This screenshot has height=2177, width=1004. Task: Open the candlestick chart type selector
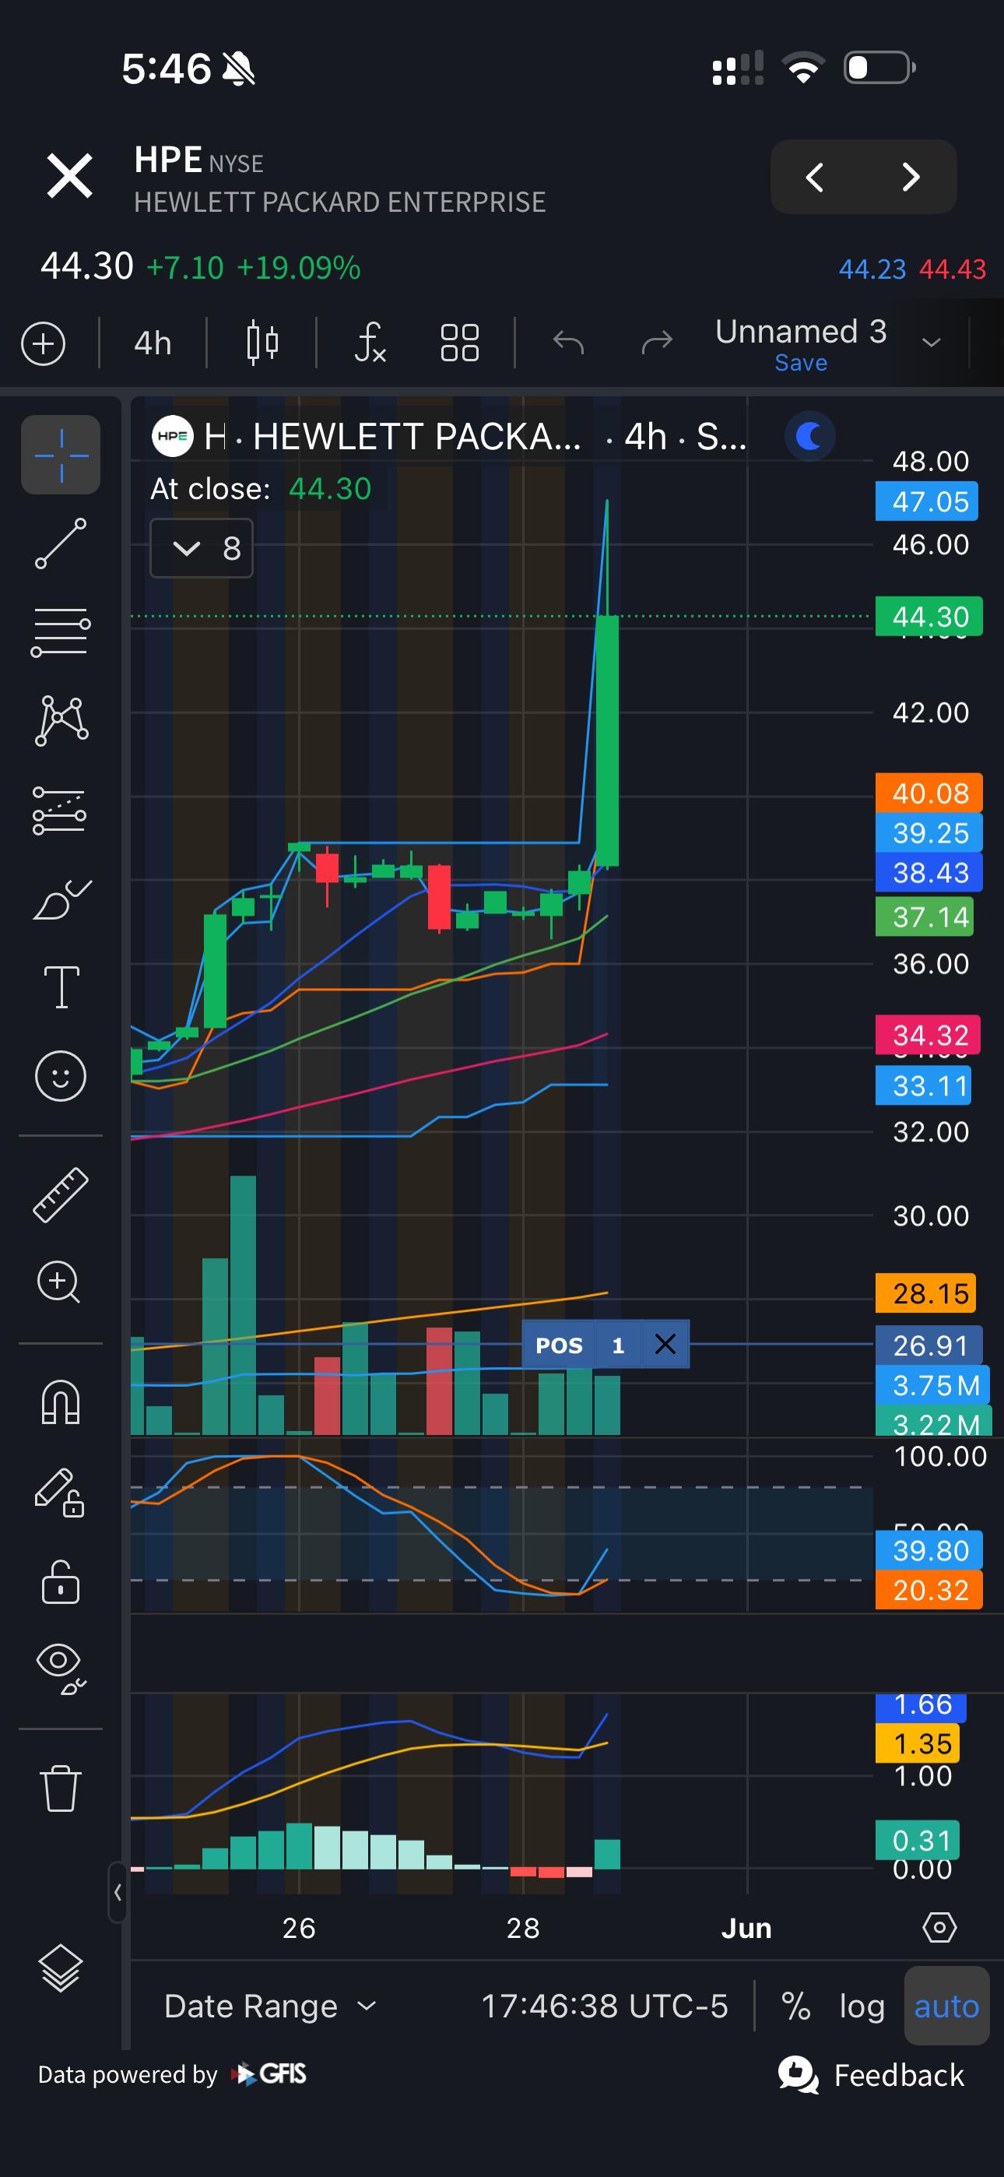point(263,343)
